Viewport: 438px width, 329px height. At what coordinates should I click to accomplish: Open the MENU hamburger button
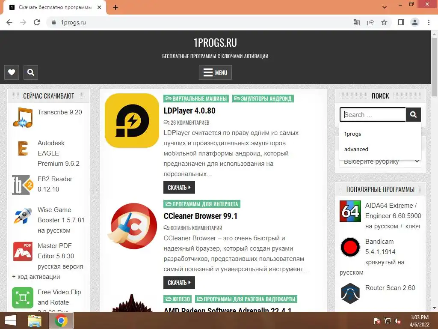point(215,72)
